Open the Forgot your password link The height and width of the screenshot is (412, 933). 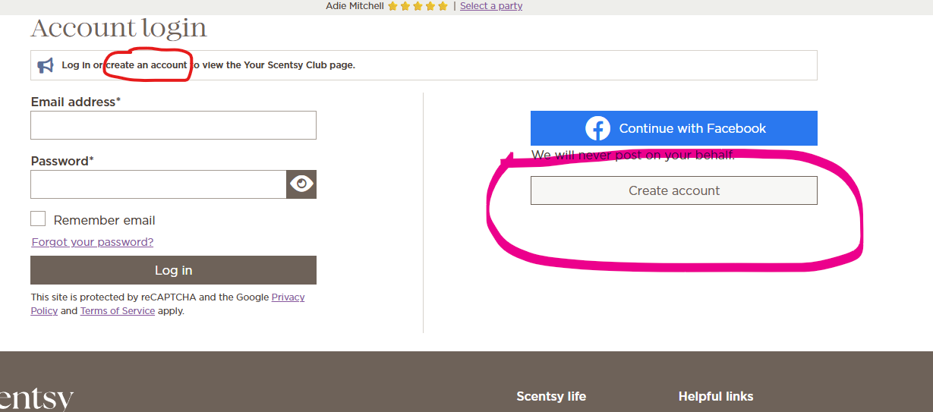click(93, 242)
